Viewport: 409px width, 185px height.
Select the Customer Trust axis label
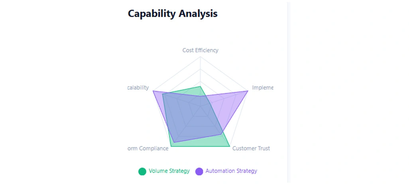coord(251,148)
